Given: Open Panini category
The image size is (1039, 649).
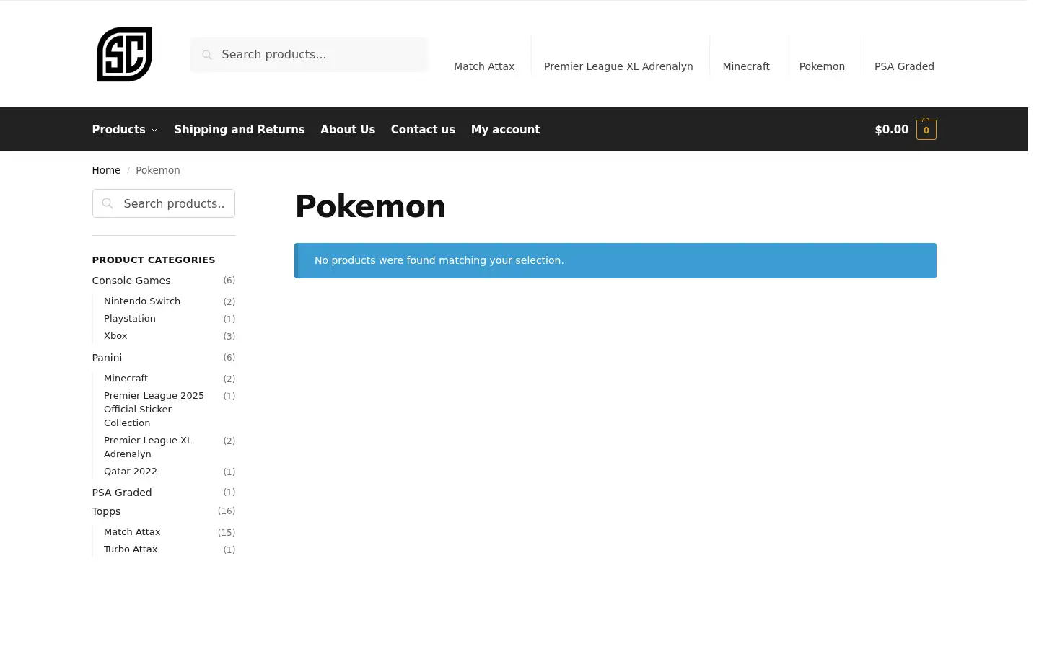Looking at the screenshot, I should pos(107,358).
